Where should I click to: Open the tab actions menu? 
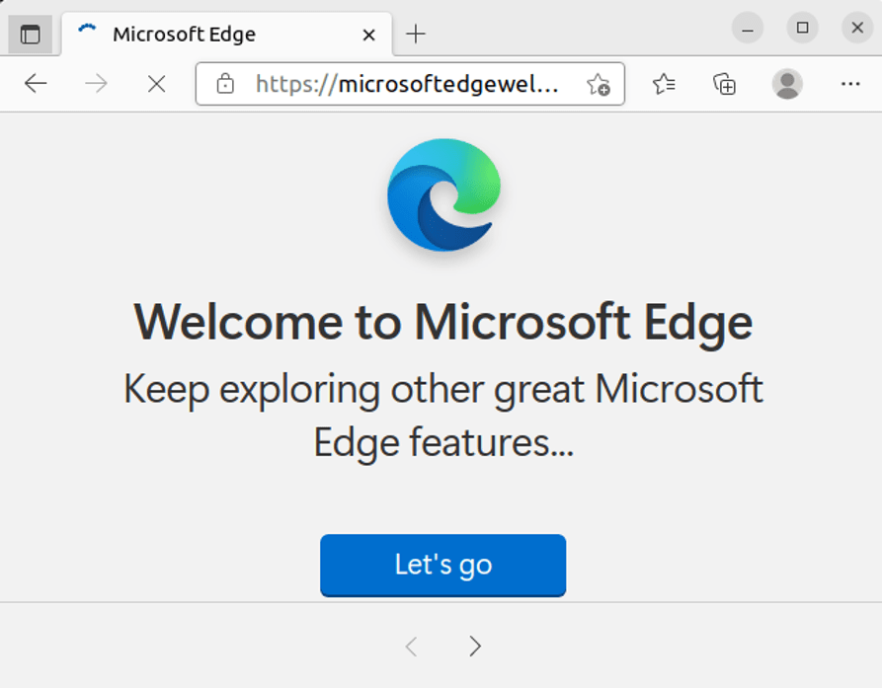click(32, 34)
